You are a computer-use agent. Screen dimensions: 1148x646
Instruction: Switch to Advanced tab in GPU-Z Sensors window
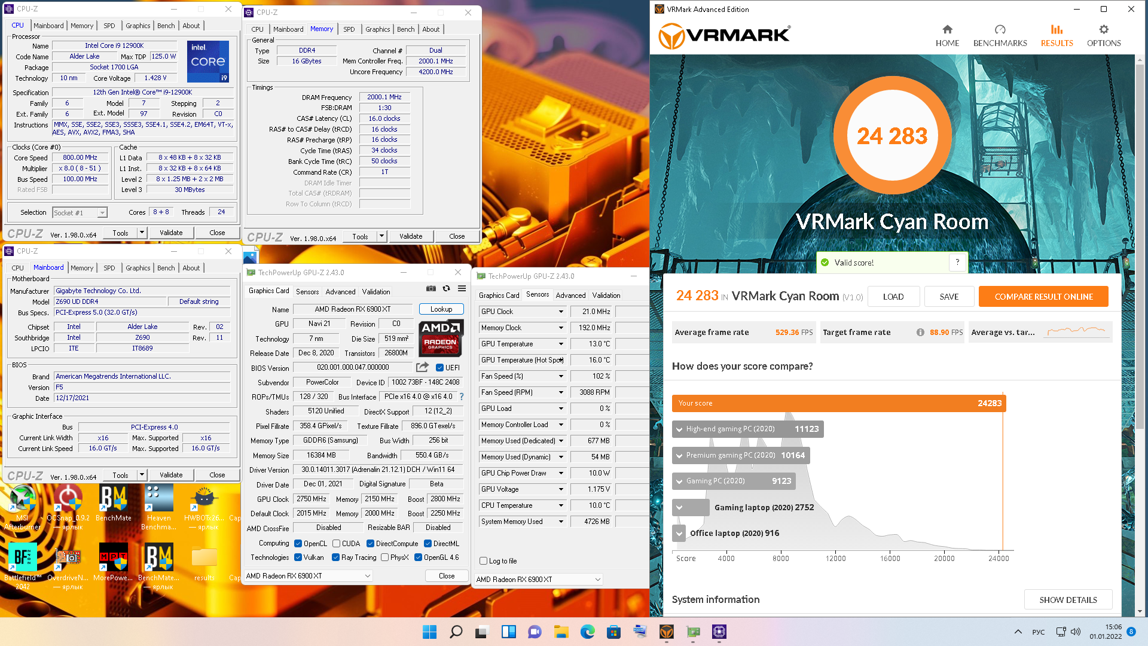[x=570, y=295]
